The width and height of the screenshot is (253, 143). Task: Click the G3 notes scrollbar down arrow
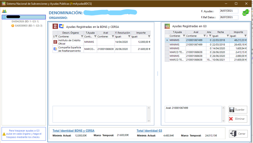[x=224, y=121]
